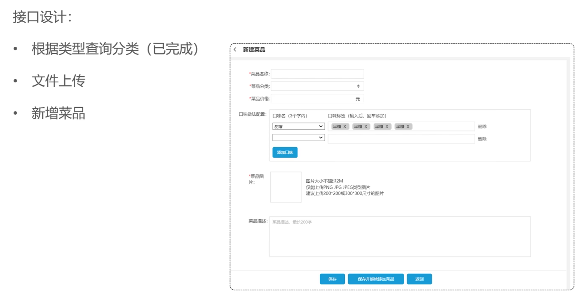Click blank area after the 半糖 tags
The height and width of the screenshot is (297, 580).
[443, 127]
